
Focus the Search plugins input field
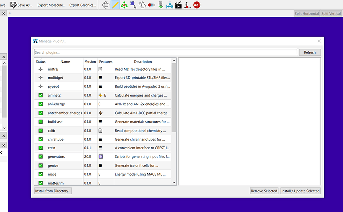pyautogui.click(x=166, y=52)
